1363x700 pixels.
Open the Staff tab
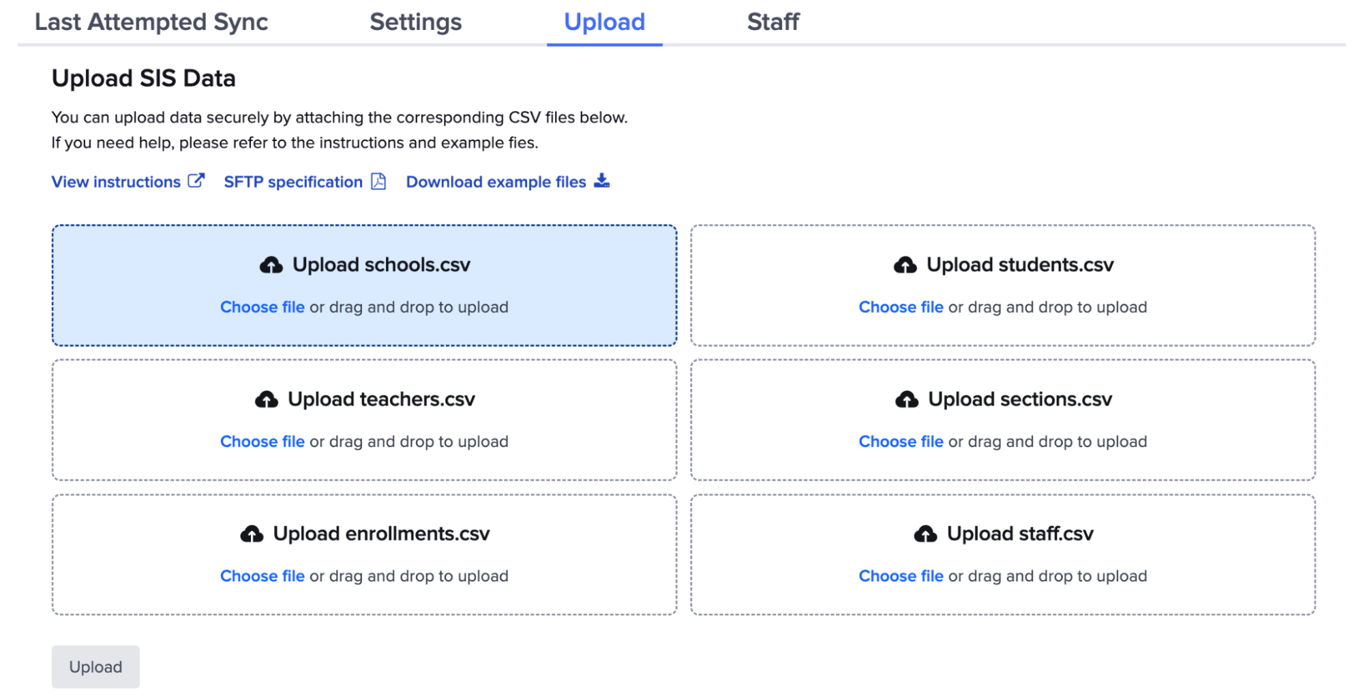pyautogui.click(x=773, y=22)
